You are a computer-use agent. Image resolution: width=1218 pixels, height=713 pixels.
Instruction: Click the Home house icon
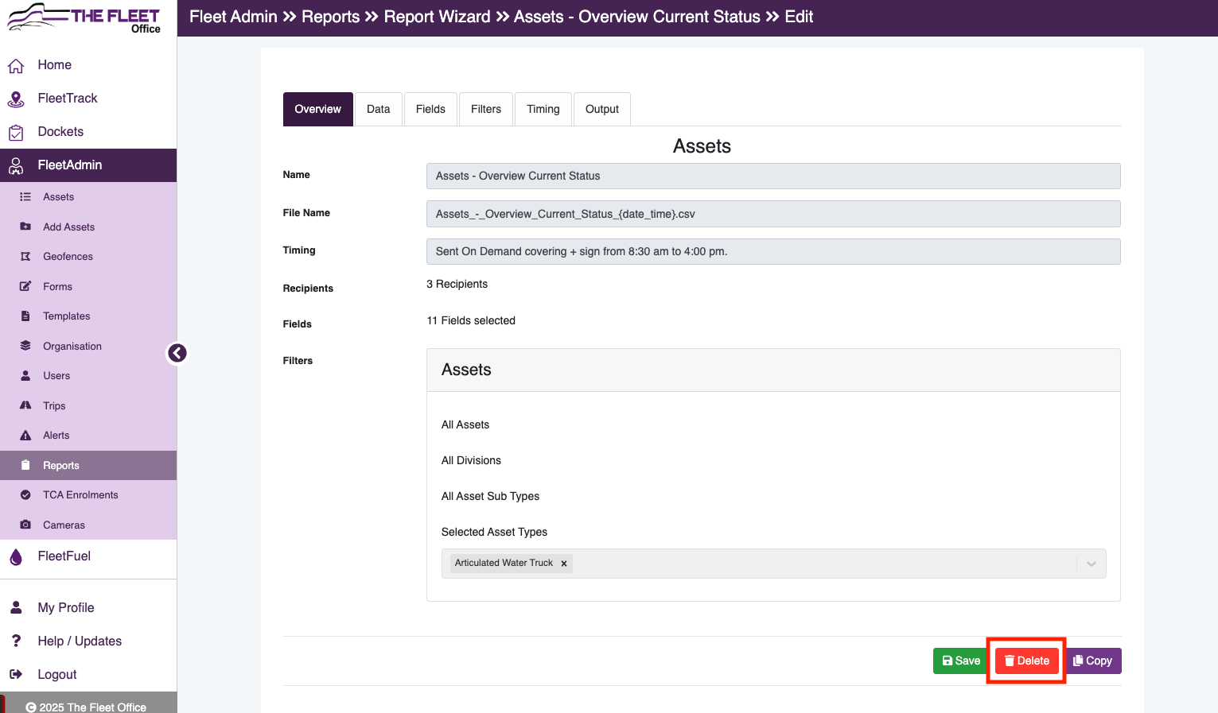[x=16, y=66]
